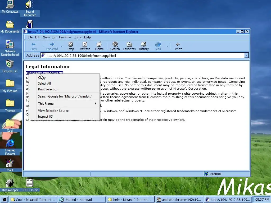Refresh the current page
Viewport: 271px width, 203px height.
85,47
